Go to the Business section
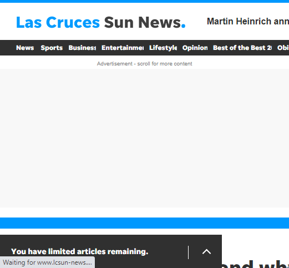289x268 pixels. pos(82,48)
